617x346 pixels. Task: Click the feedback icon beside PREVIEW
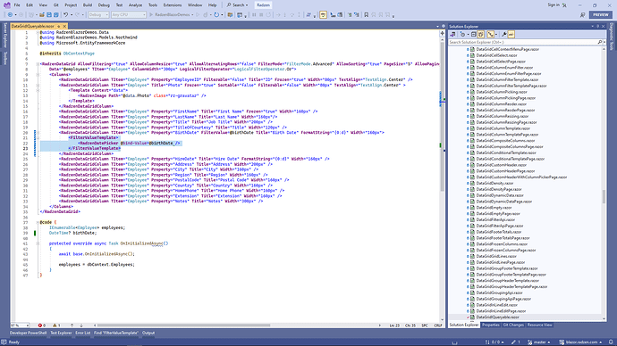(582, 15)
